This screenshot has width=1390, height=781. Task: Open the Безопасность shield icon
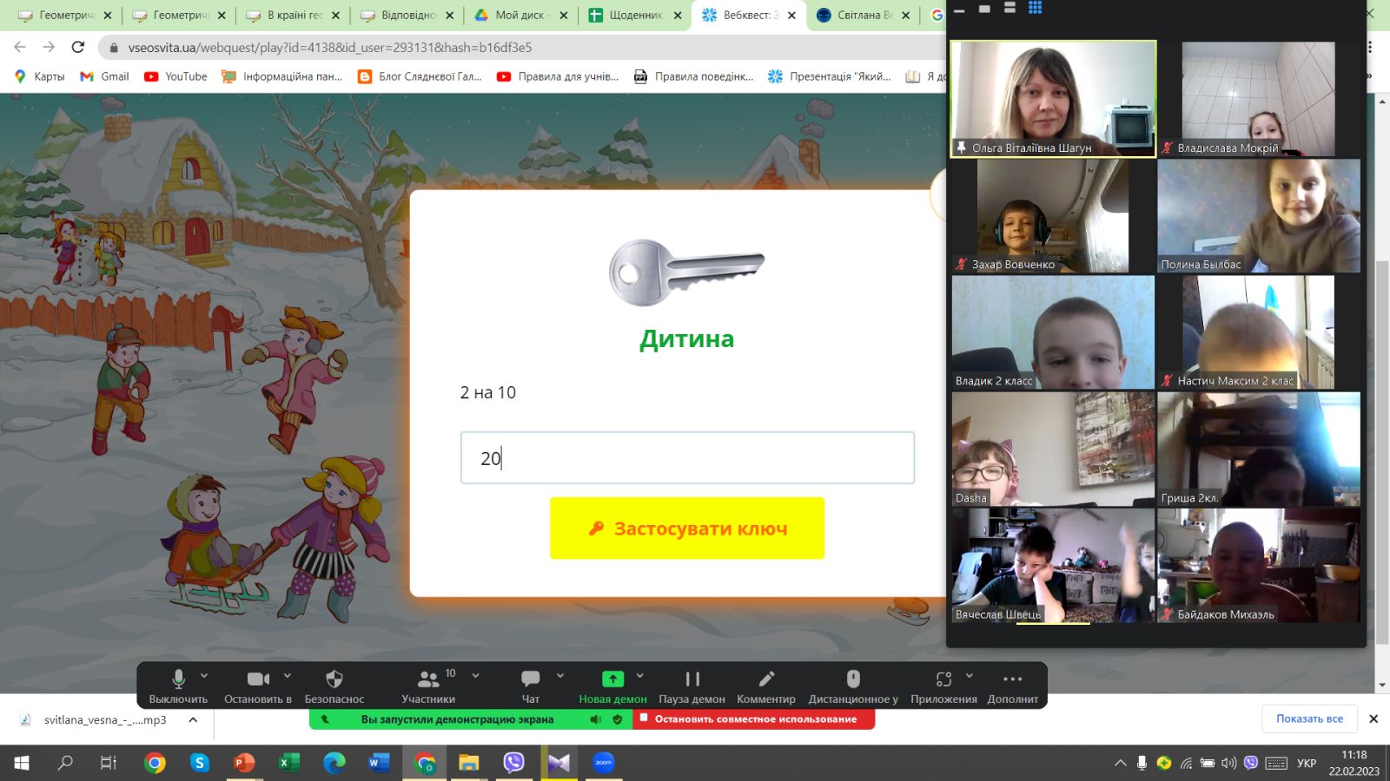pos(334,679)
